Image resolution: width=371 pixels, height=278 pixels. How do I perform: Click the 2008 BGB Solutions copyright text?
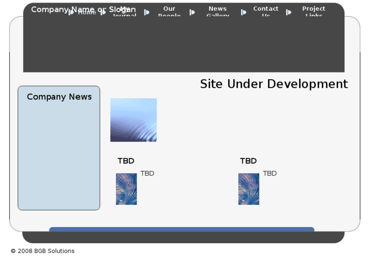point(42,251)
